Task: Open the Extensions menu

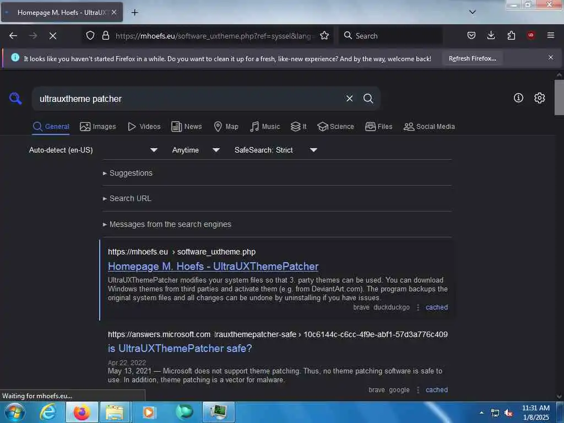Action: (511, 35)
